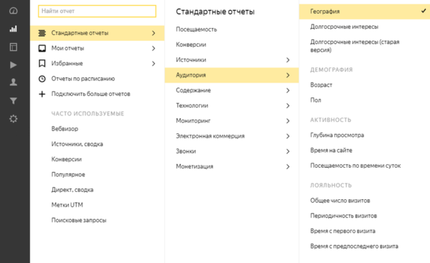Focus the Найти отчет search field
The height and width of the screenshot is (263, 430).
click(97, 11)
